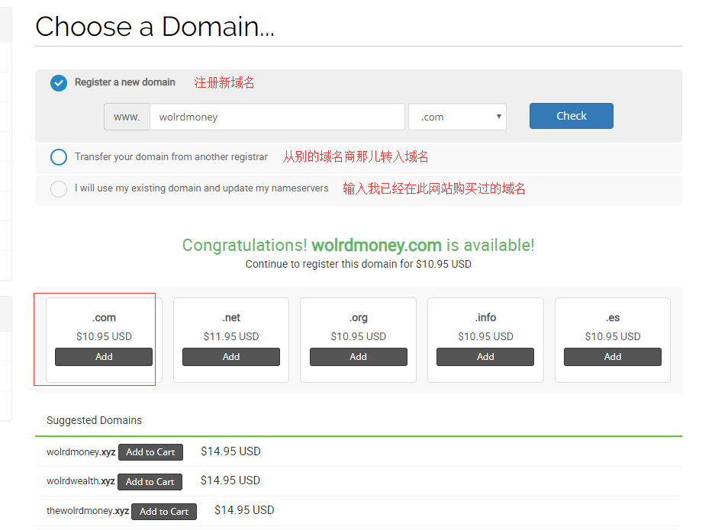715x530 pixels.
Task: Add the .info domain to order
Action: (485, 357)
